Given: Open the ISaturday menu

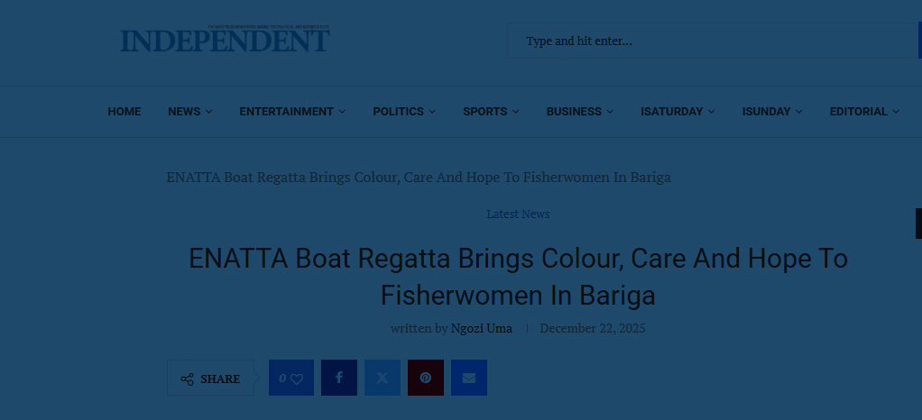Looking at the screenshot, I should tap(677, 112).
